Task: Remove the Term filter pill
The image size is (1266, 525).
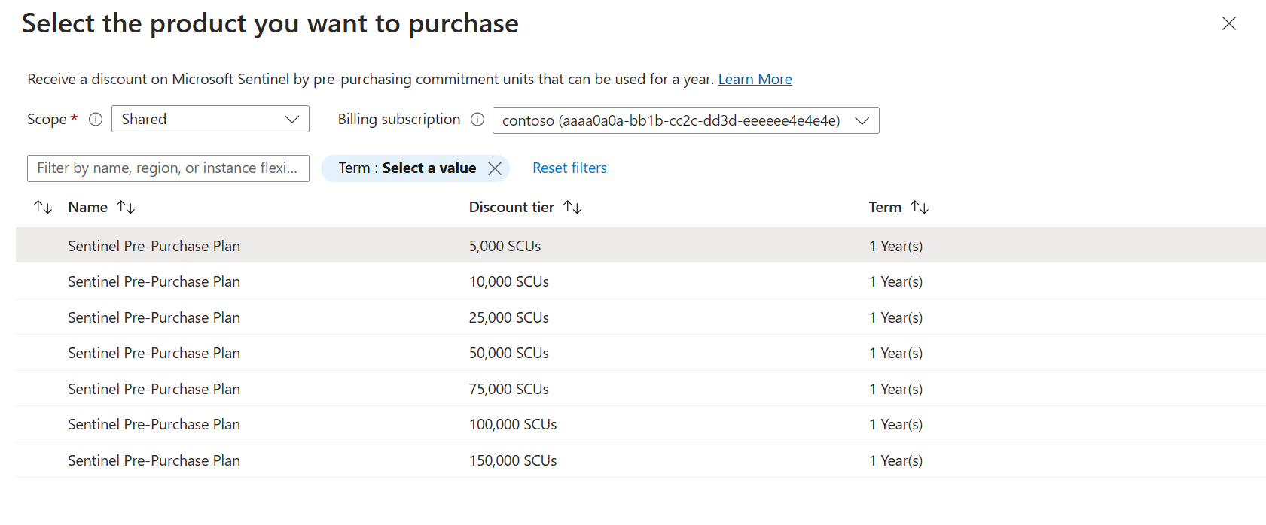Action: [x=495, y=168]
